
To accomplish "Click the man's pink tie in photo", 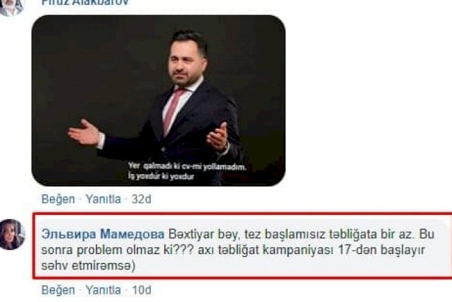I will [x=173, y=111].
